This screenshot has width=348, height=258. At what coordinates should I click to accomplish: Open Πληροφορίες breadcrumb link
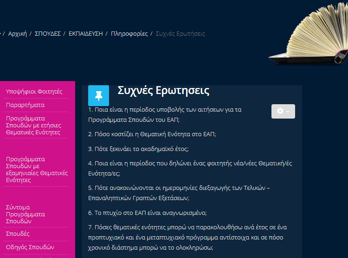click(129, 34)
